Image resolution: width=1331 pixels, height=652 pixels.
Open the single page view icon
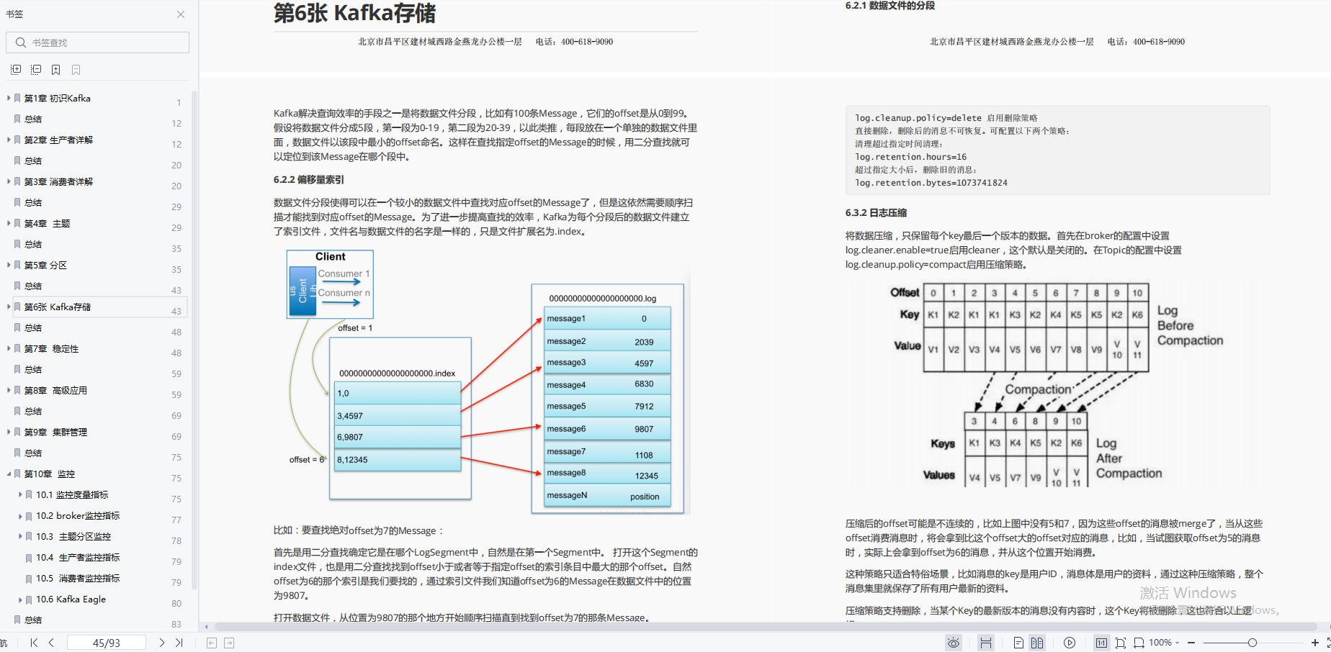pos(1018,643)
